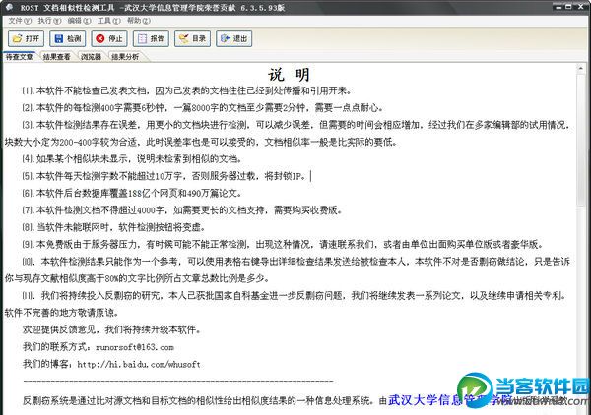The width and height of the screenshot is (591, 415).
Task: Click the blue 武汉大学信息管理学院 link text
Action: coord(450,399)
